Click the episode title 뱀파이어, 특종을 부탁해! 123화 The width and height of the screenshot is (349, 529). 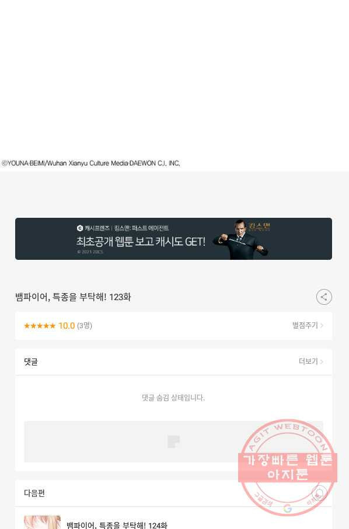point(73,297)
